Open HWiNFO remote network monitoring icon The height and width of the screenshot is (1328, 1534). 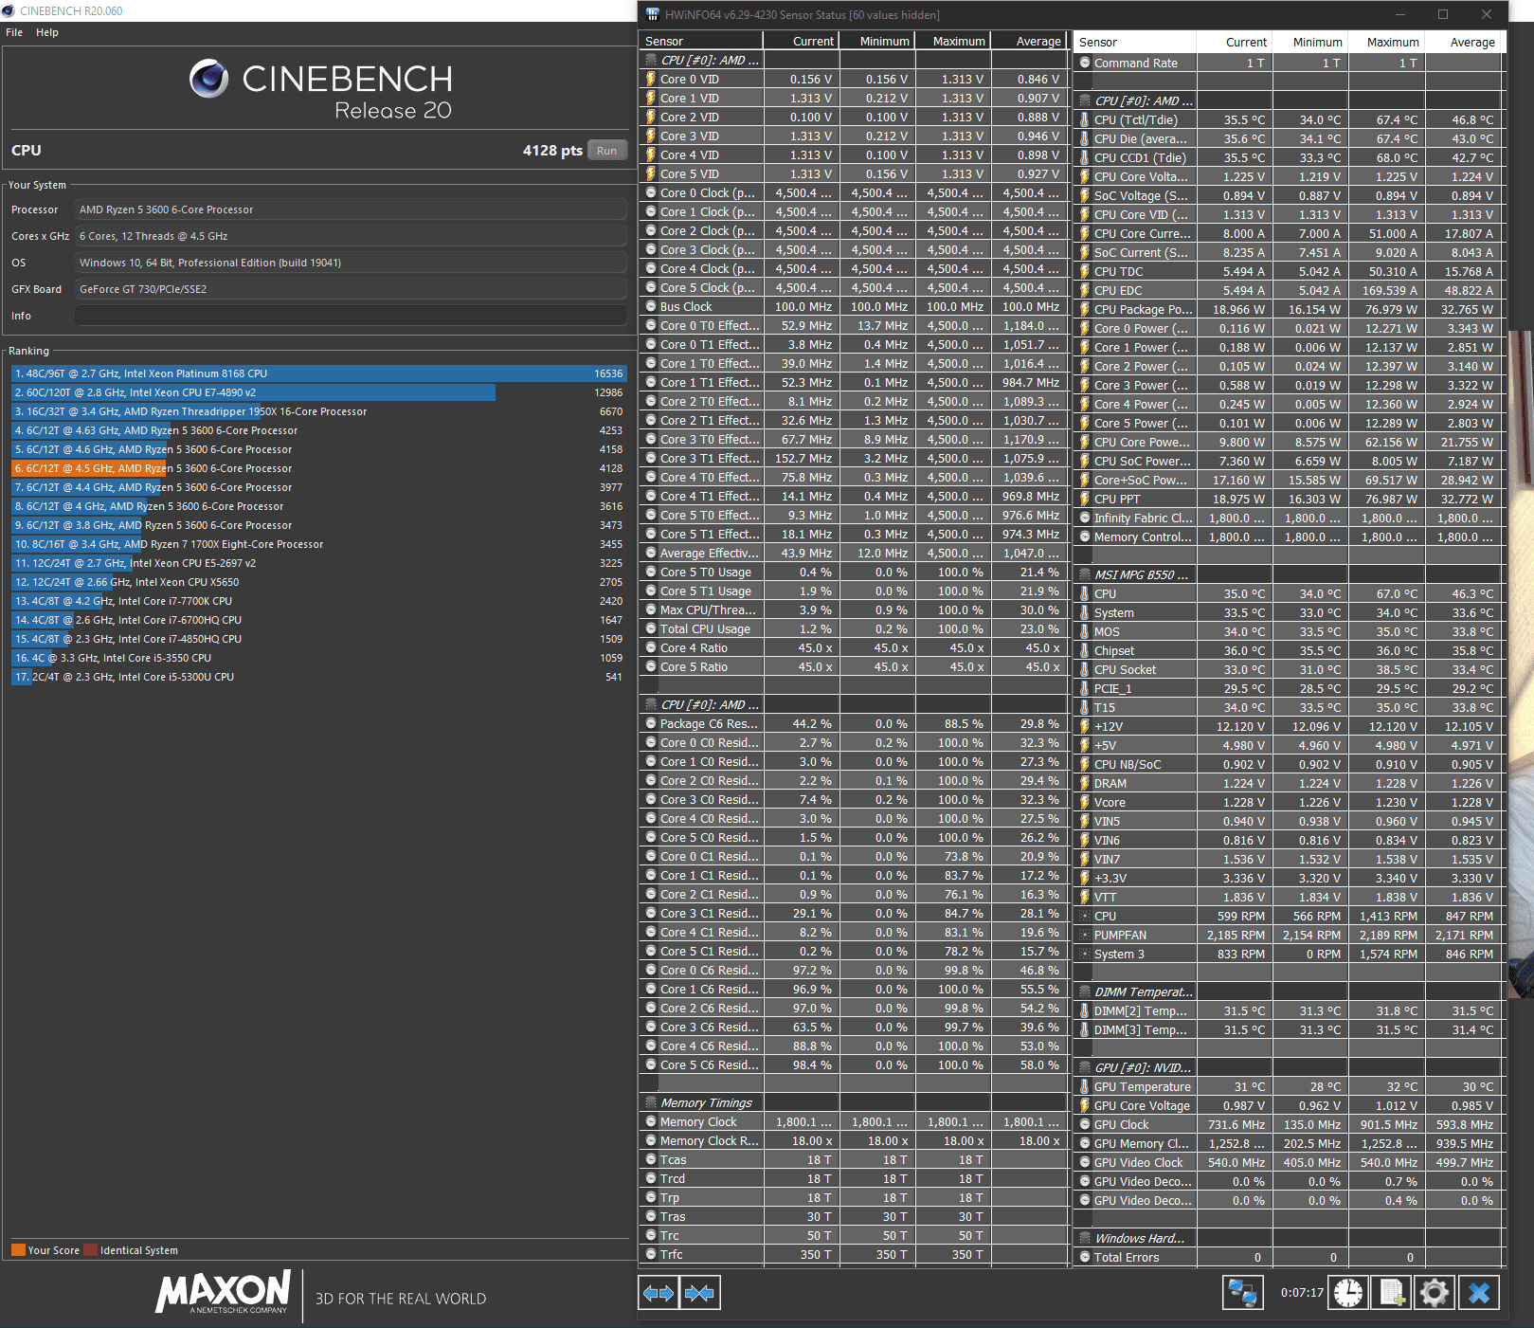pyautogui.click(x=1242, y=1293)
